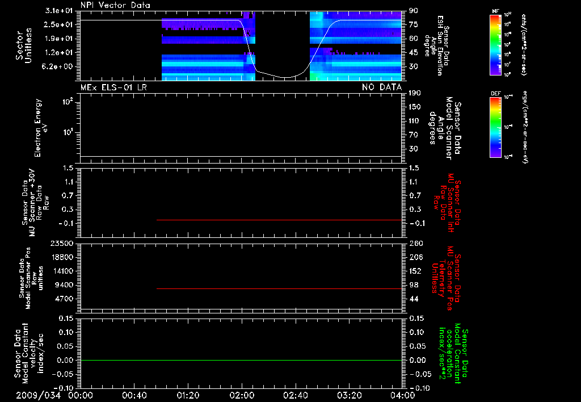
Task: Click the red "MU Scanner Int Raw Data" axis title
Action: tap(447, 203)
